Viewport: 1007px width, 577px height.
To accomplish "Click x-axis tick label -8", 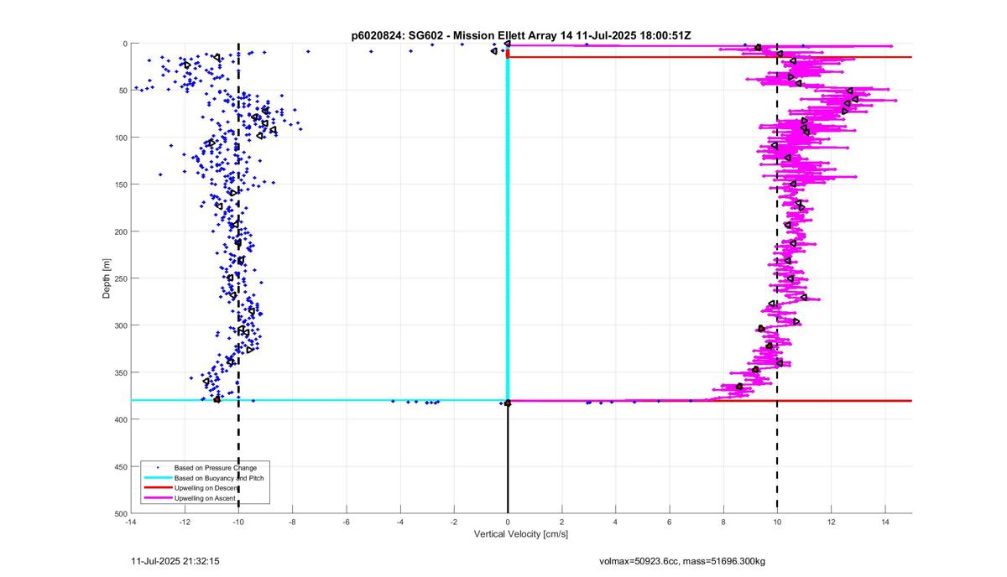I will click(x=292, y=522).
